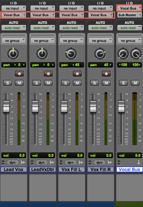143x207 pixels.
Task: Open 'Sub Master' output selector
Action: pyautogui.click(x=128, y=15)
